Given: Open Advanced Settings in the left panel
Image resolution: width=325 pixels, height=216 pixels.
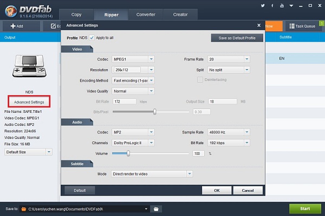Looking at the screenshot, I should [29, 102].
